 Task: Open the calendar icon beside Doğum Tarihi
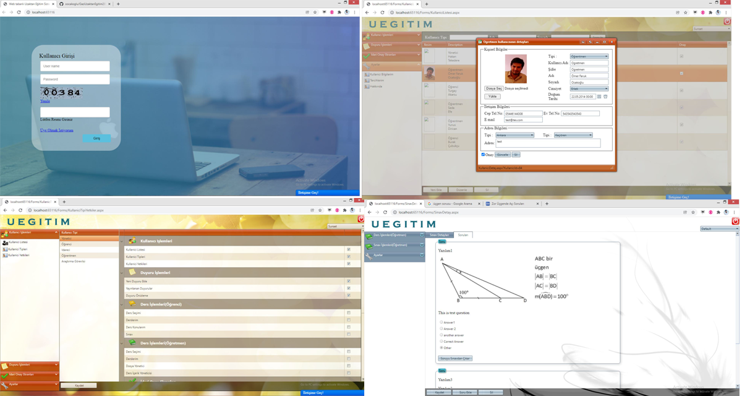[599, 97]
